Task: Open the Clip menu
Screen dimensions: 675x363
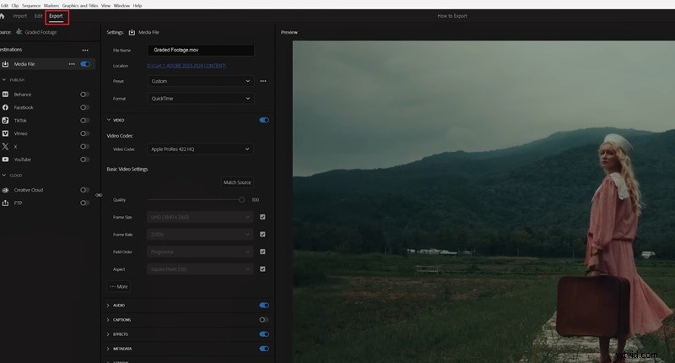Action: (x=15, y=6)
